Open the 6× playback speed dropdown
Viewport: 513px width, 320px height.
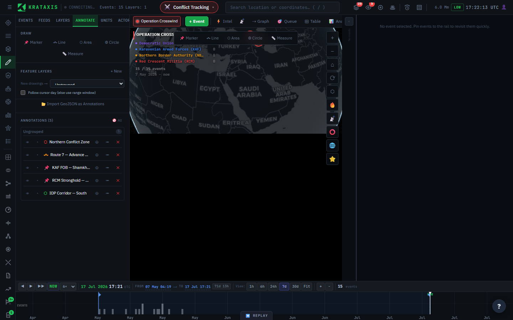pos(68,287)
